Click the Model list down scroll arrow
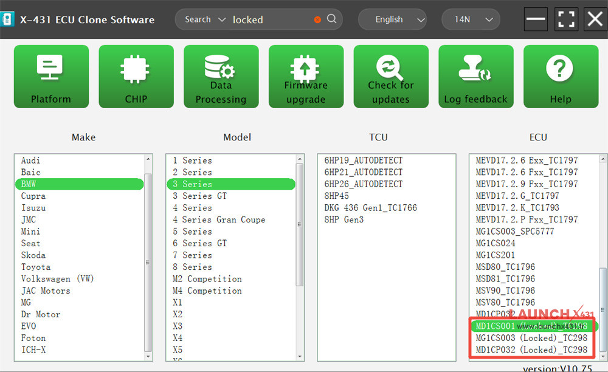Screen dimensions: 608x372 299,356
